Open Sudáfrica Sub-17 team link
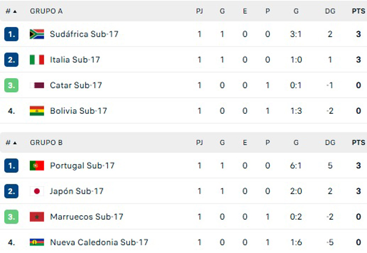 [84, 34]
